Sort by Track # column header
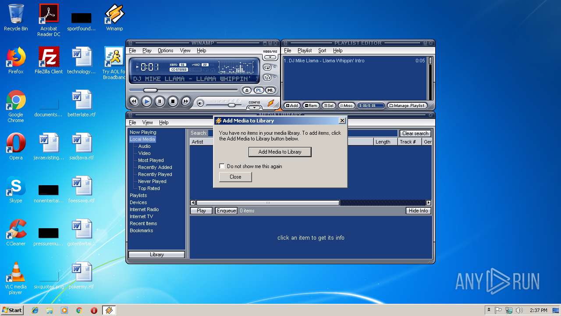 pos(409,142)
